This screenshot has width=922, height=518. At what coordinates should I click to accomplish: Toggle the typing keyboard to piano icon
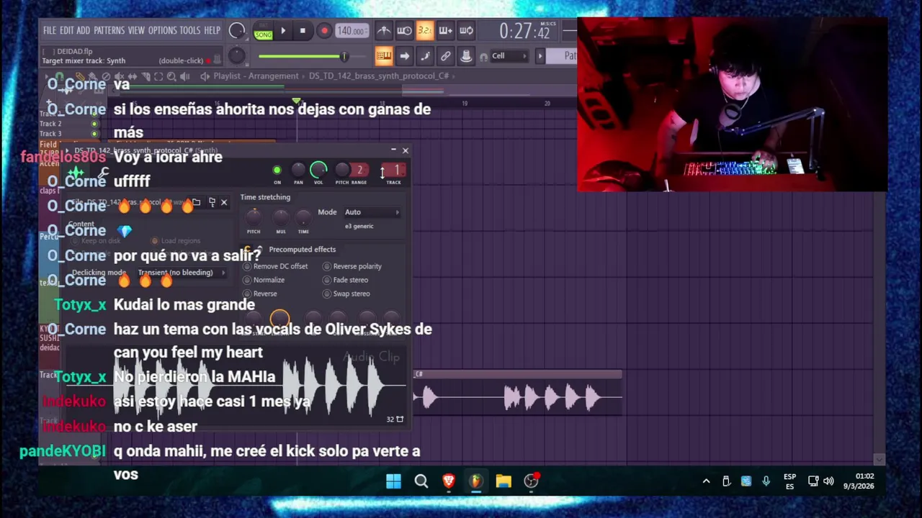point(383,56)
